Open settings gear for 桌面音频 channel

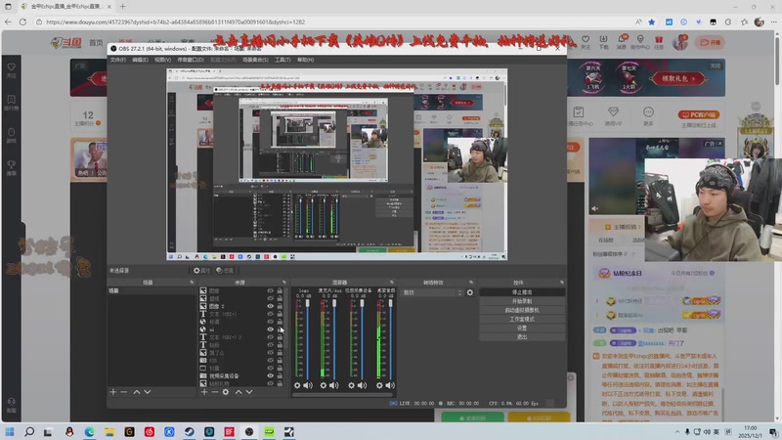click(x=379, y=385)
